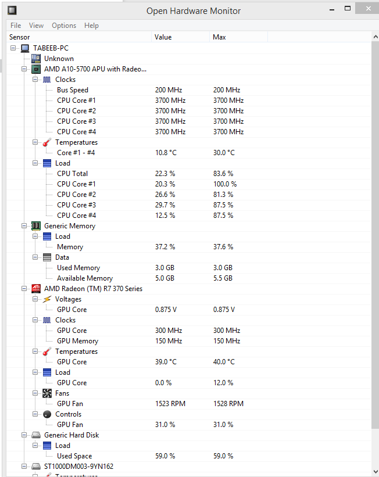Open the File menu

(x=16, y=26)
